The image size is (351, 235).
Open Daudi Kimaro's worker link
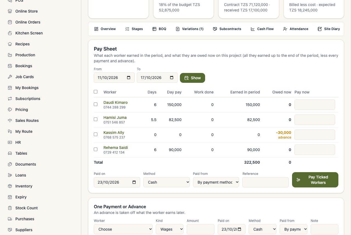click(115, 102)
